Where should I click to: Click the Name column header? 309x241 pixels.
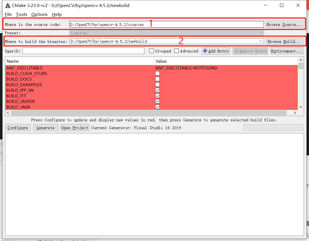[80, 61]
